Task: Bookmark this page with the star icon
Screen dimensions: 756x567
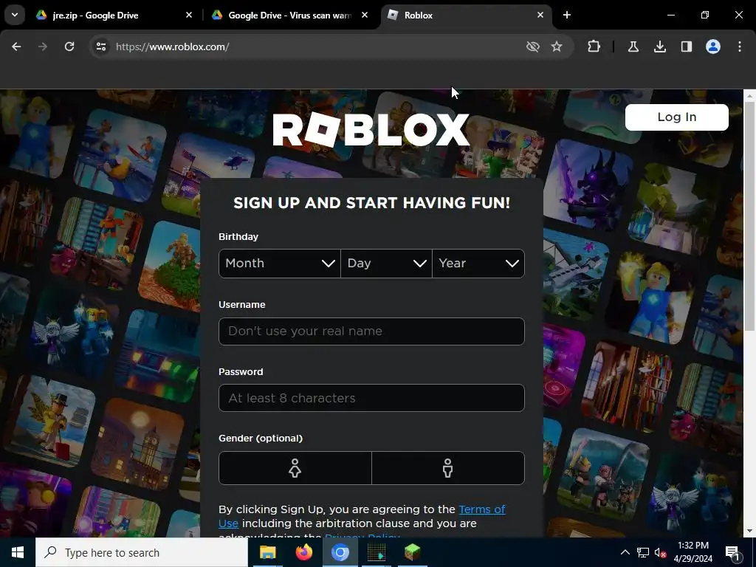Action: click(557, 47)
